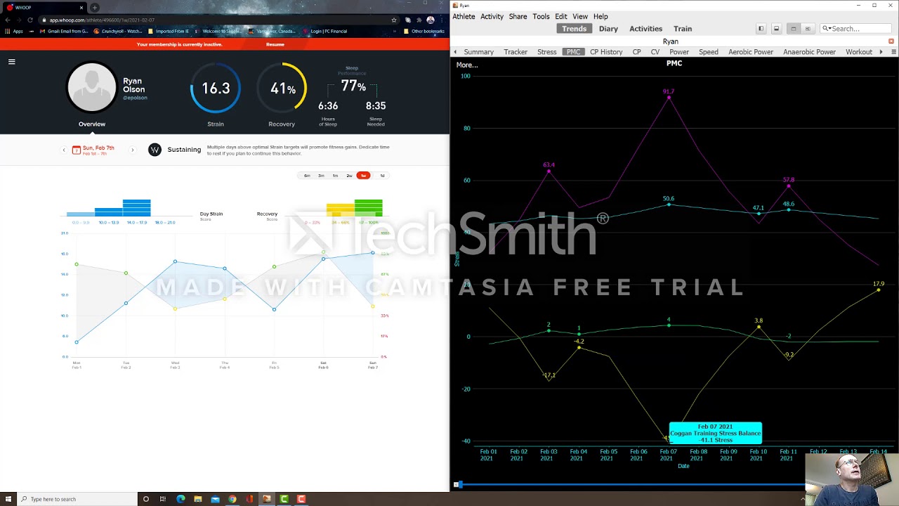Switch to Train view
The height and width of the screenshot is (506, 899).
click(x=683, y=29)
